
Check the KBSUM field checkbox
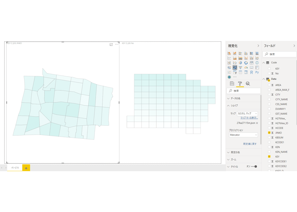(x=269, y=137)
